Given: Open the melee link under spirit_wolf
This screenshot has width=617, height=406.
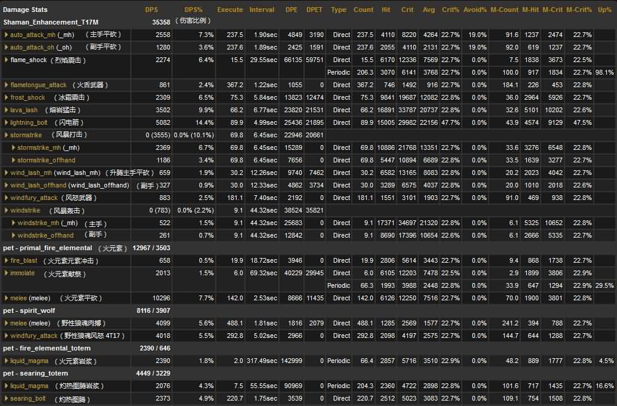Looking at the screenshot, I should 19,324.
